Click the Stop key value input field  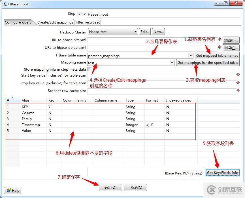[161, 84]
